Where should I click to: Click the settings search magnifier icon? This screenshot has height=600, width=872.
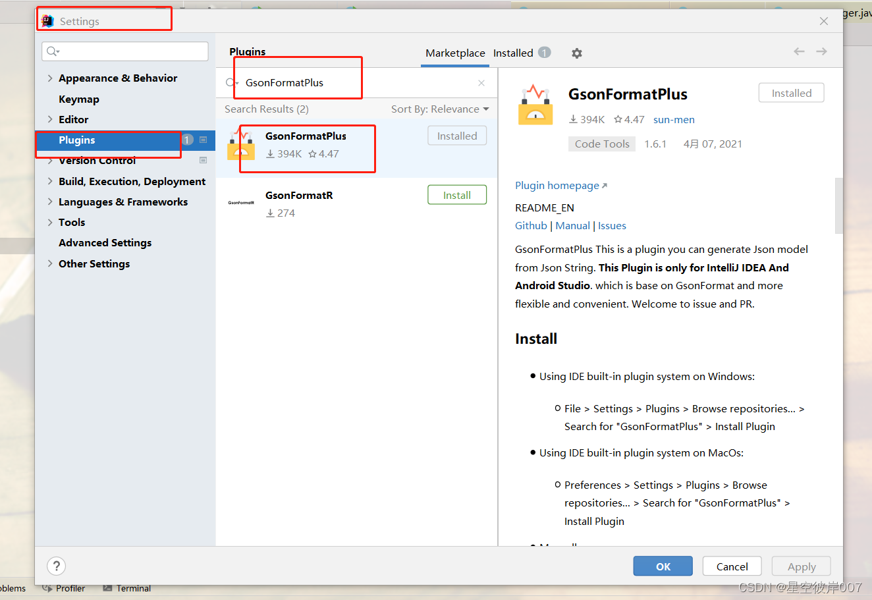pos(53,51)
